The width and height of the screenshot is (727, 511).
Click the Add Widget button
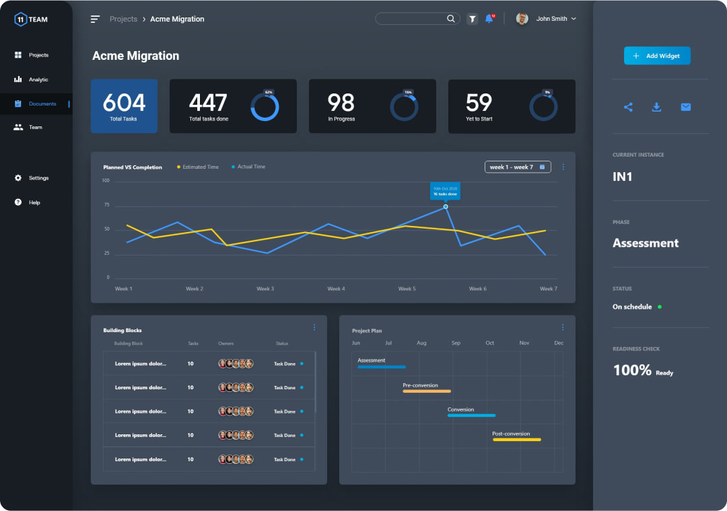[656, 56]
